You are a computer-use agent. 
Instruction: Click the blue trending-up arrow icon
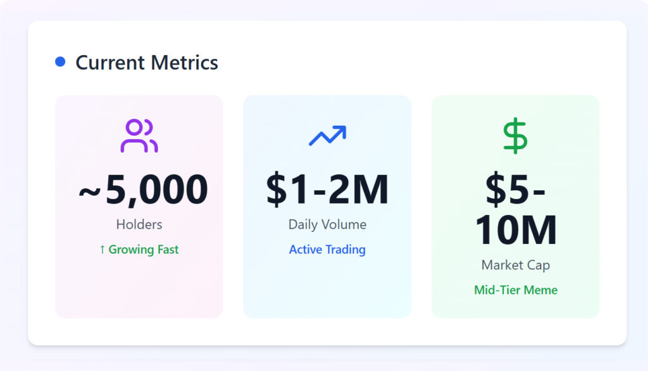(x=327, y=135)
